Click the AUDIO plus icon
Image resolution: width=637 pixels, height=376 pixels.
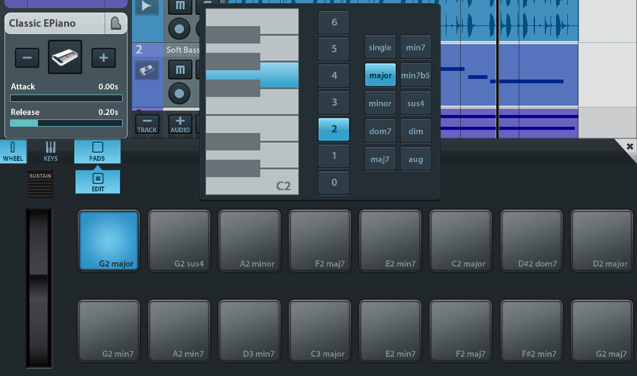click(x=180, y=124)
